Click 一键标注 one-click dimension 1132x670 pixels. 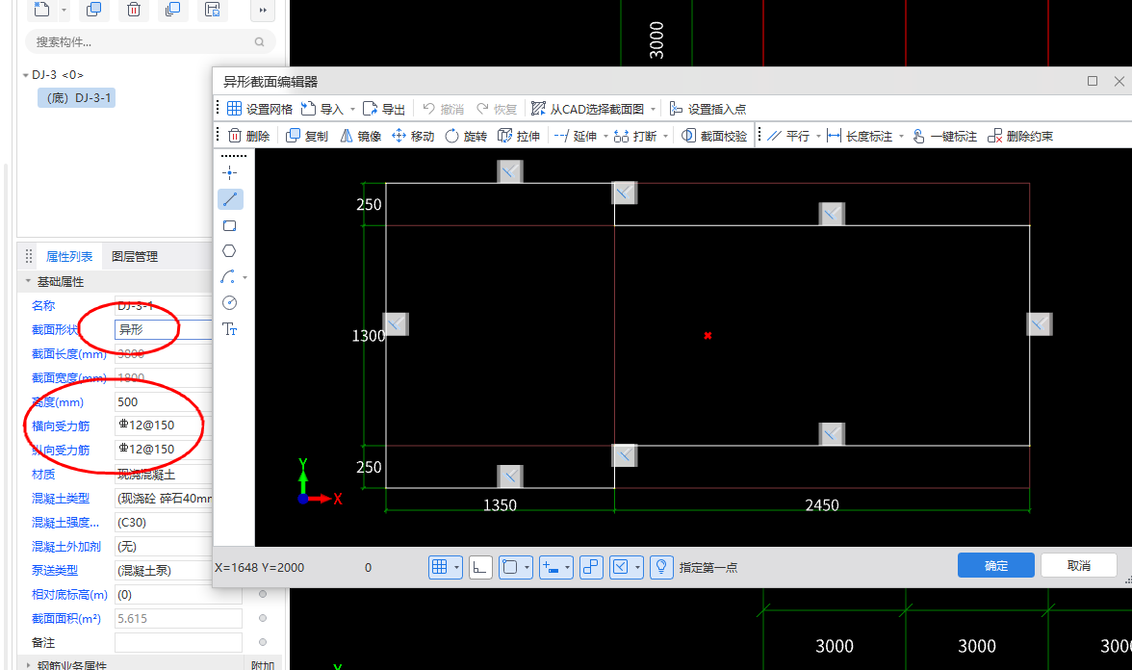(945, 136)
